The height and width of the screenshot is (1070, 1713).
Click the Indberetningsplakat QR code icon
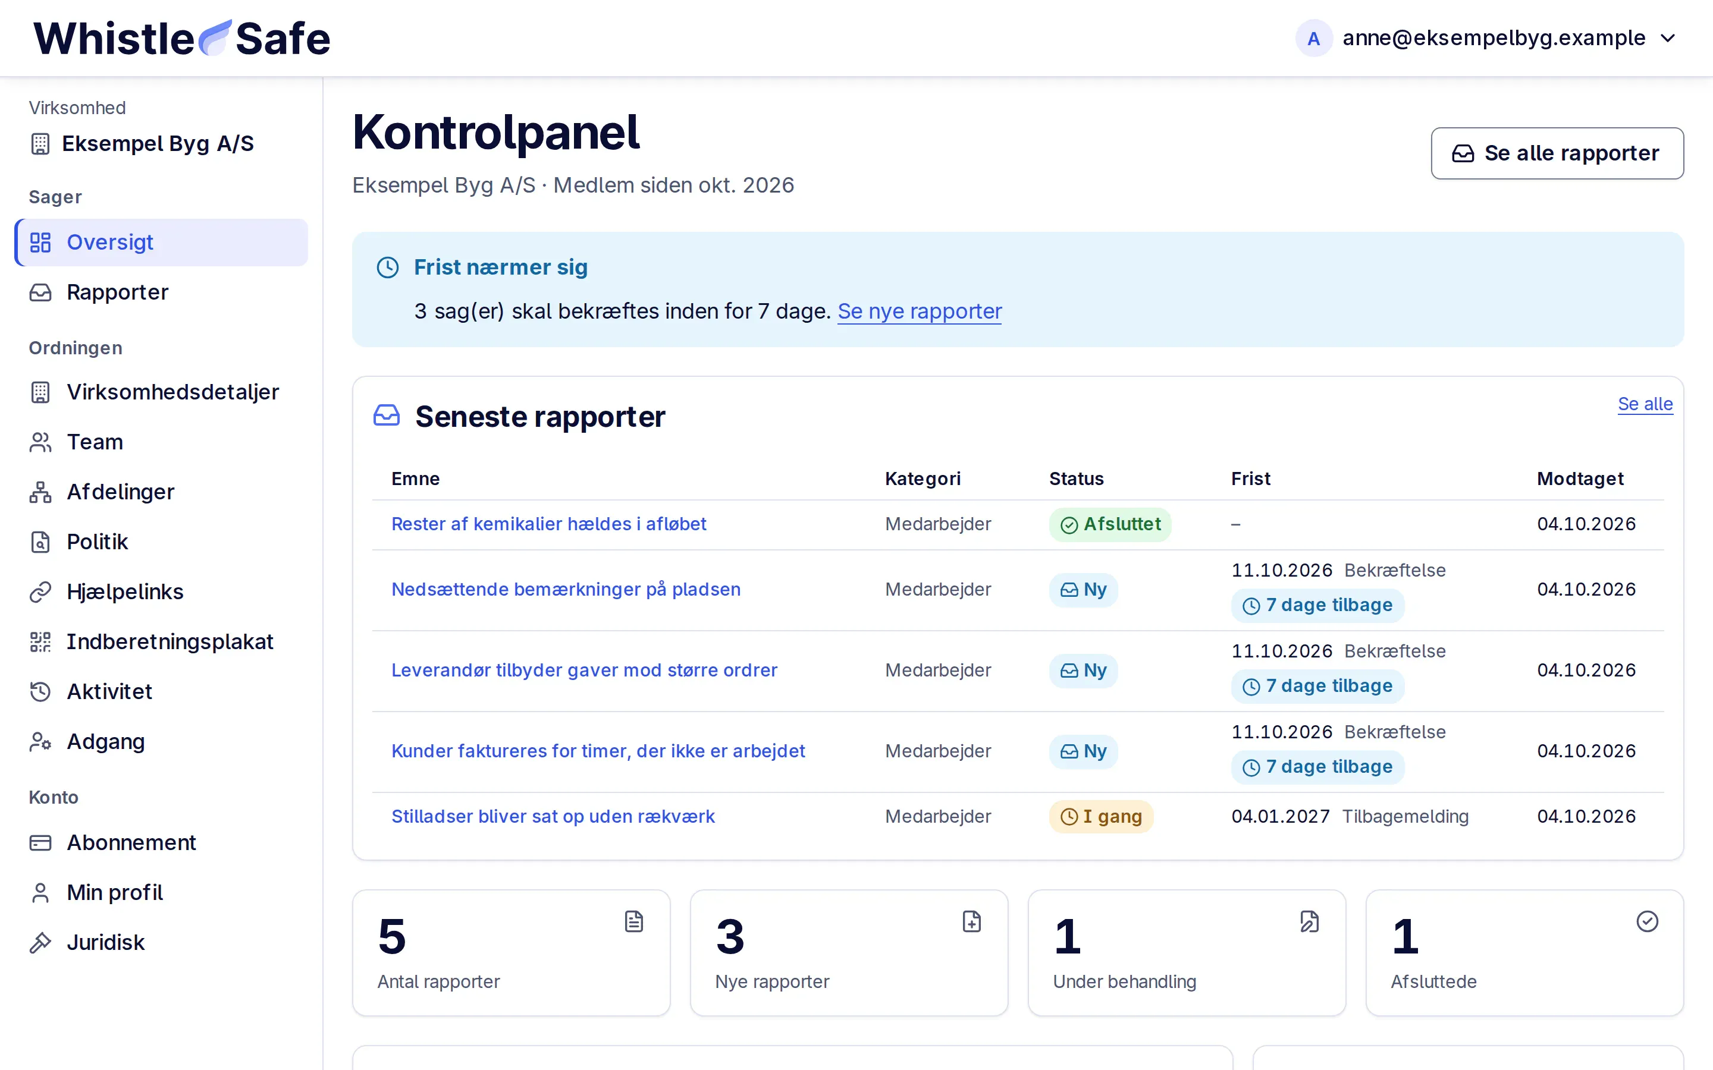[x=40, y=642]
